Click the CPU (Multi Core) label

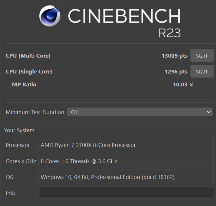click(x=28, y=56)
